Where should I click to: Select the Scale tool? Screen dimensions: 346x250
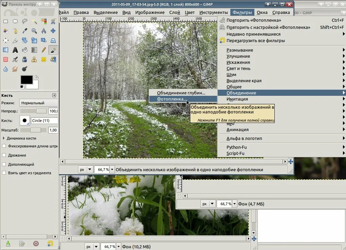point(34,40)
